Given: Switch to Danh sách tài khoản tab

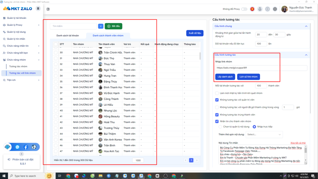Looking at the screenshot, I should [67, 35].
